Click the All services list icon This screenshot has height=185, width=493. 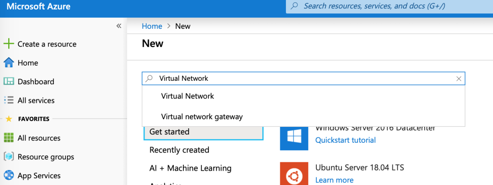pos(9,100)
